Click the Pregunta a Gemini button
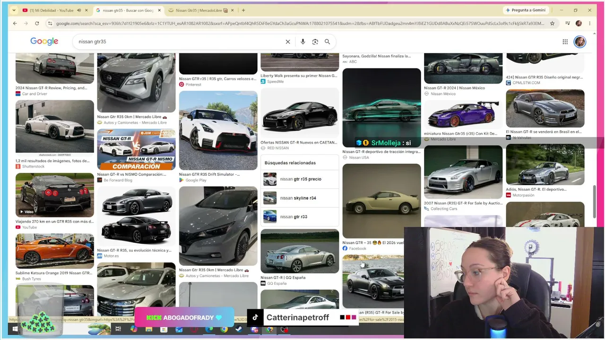The image size is (605, 340). [525, 10]
